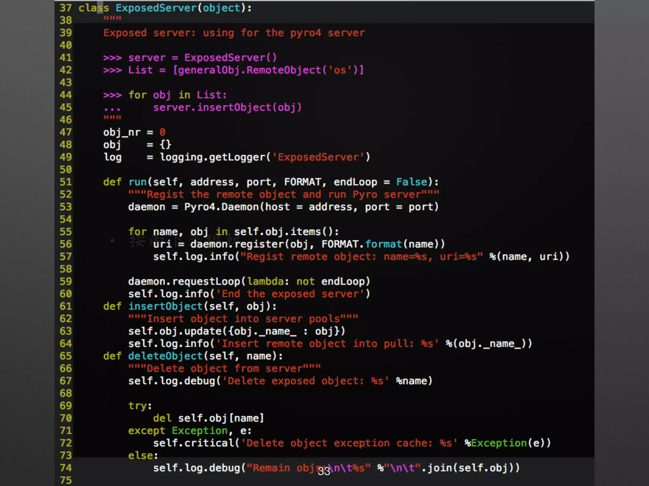
Task: Click line number 75 in the gutter
Action: pyautogui.click(x=66, y=480)
